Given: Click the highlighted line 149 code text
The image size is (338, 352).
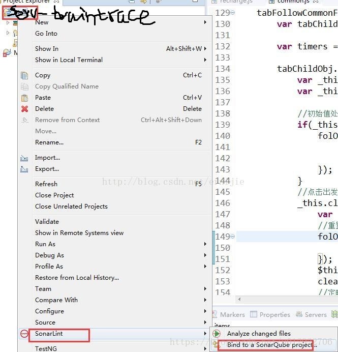Looking at the screenshot, I should [328, 237].
